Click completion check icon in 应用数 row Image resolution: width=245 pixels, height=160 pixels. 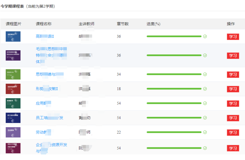tap(205, 103)
